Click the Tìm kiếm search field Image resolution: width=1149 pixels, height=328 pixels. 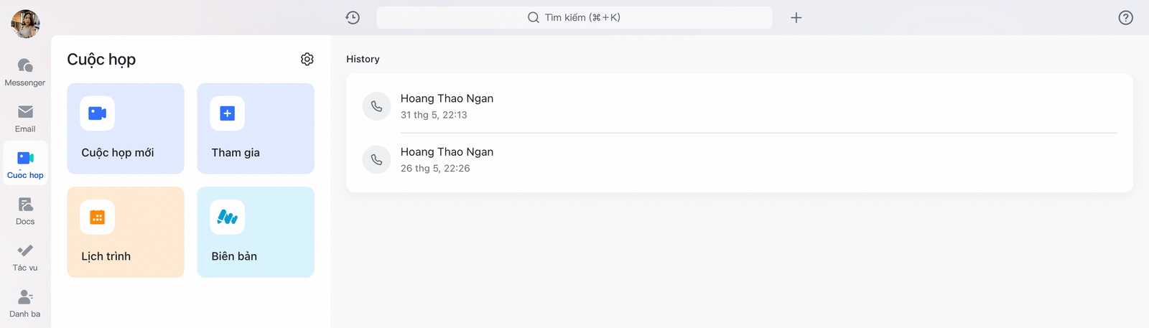point(574,17)
